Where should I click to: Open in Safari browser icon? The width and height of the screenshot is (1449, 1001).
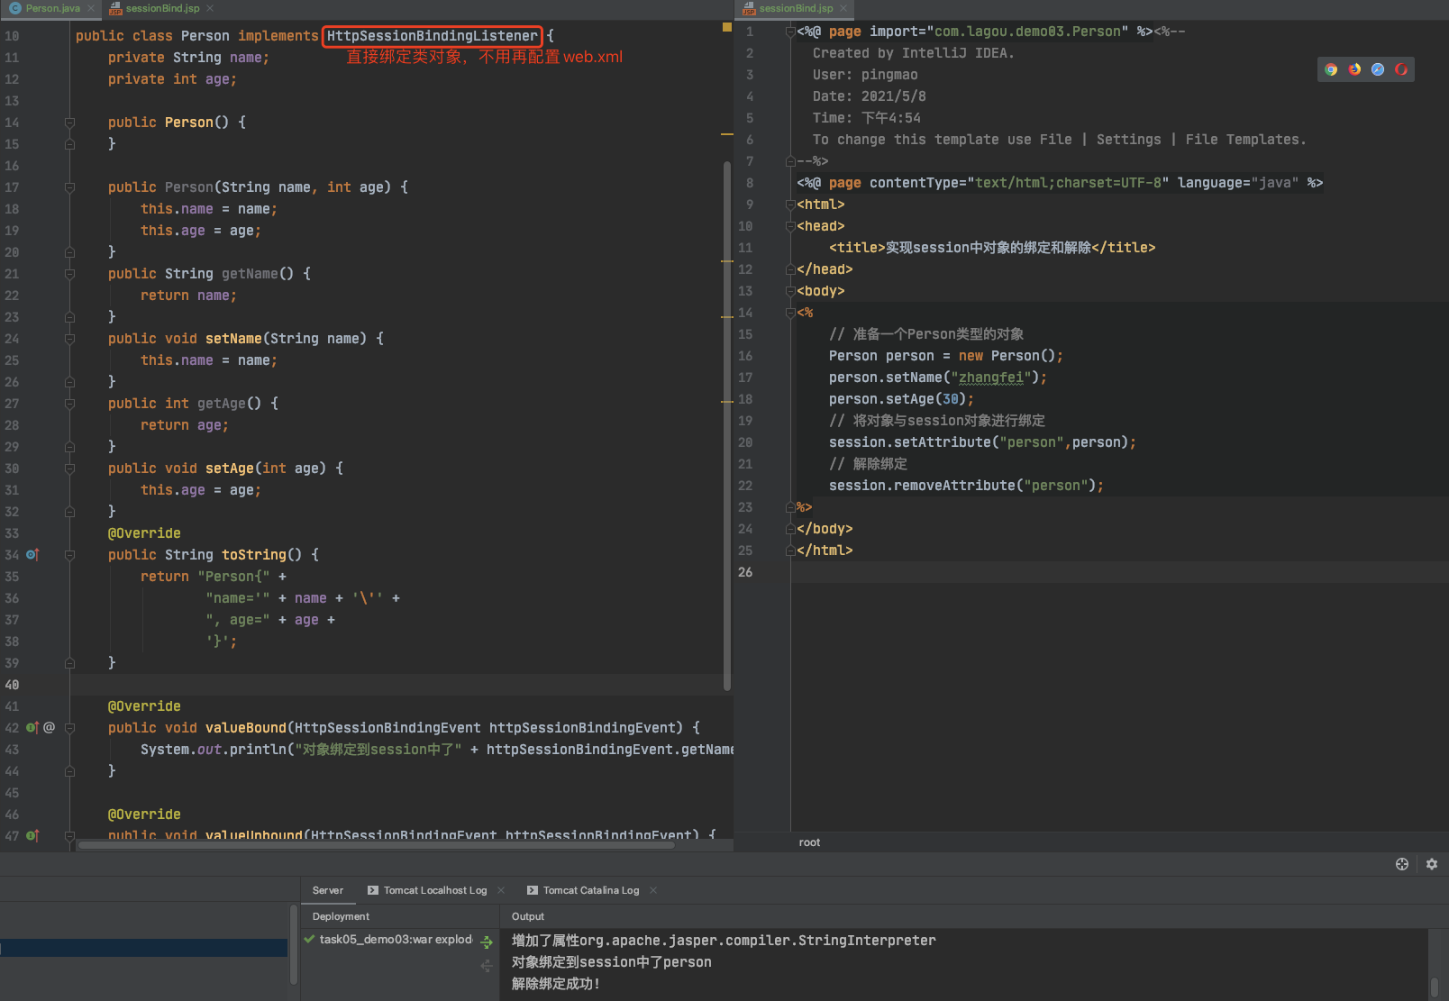click(x=1378, y=69)
